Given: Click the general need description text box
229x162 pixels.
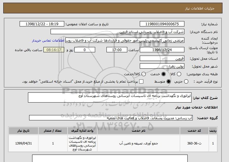Looking at the screenshot, I should coord(110,97).
